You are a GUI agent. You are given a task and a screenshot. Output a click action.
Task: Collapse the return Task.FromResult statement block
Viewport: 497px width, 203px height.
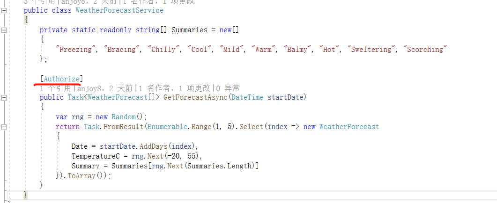pos(4,127)
